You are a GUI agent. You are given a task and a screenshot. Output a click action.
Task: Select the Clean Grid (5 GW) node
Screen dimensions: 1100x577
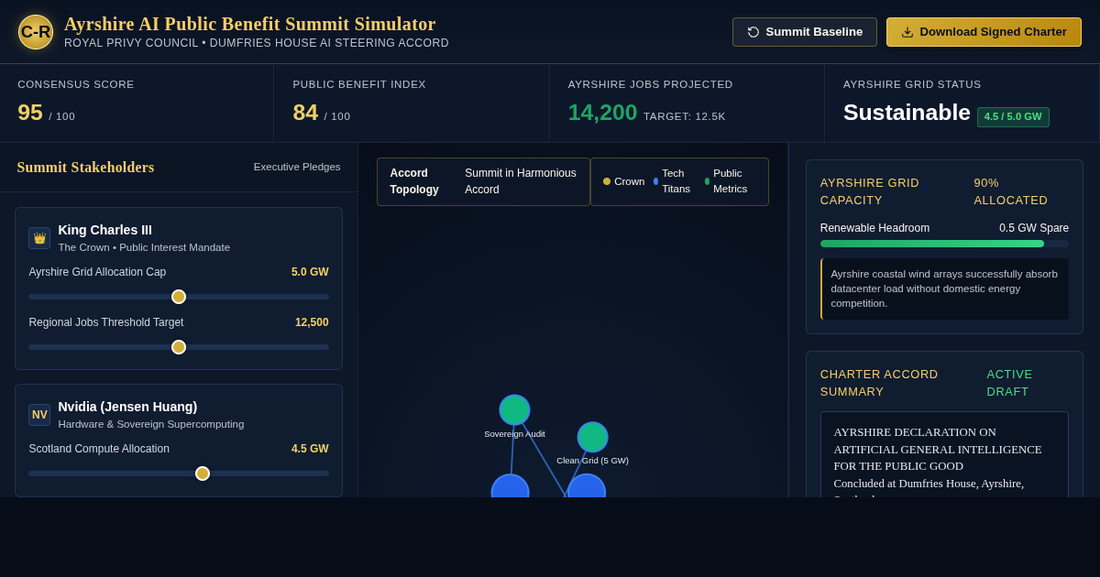592,437
